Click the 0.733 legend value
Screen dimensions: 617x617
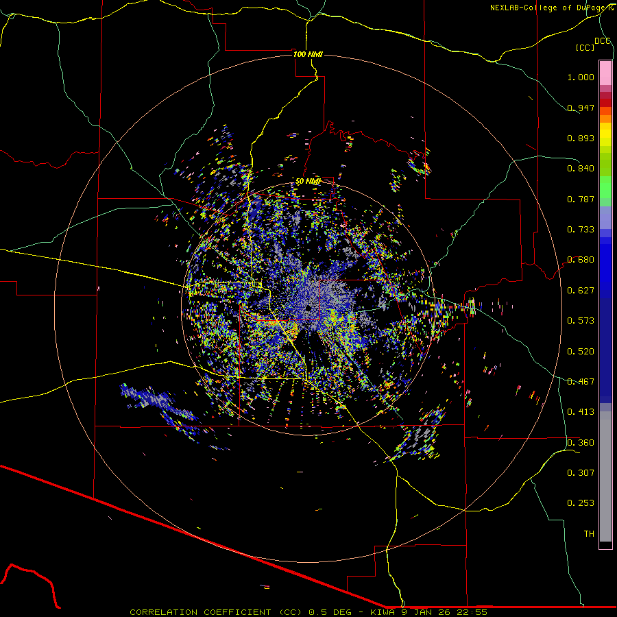(581, 230)
